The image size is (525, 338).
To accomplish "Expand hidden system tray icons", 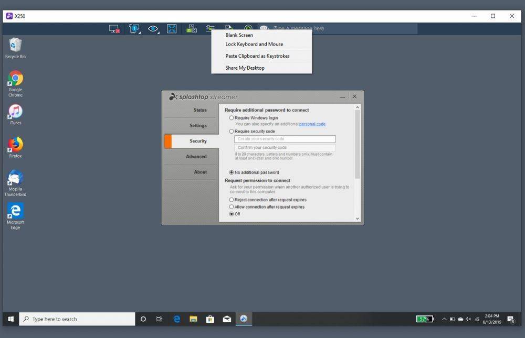I will [x=444, y=319].
